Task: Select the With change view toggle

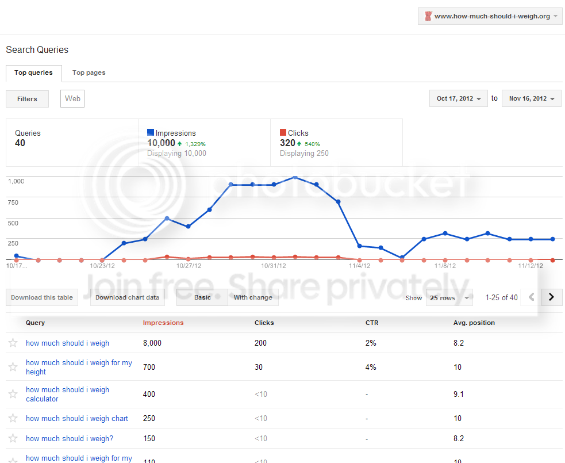Action: [253, 297]
